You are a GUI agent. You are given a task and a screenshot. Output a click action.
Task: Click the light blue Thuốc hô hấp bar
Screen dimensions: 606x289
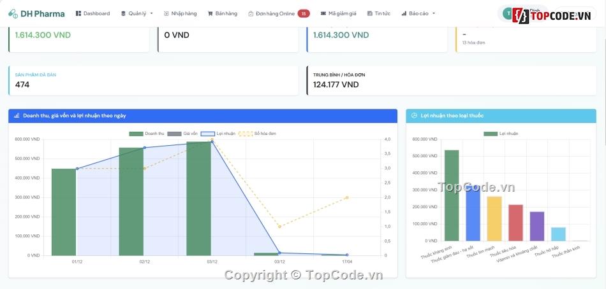[558, 234]
